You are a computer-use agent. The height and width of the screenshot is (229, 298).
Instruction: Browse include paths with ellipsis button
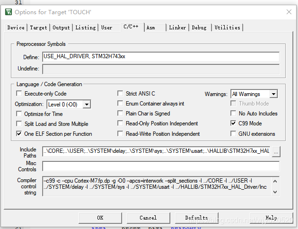point(276,152)
